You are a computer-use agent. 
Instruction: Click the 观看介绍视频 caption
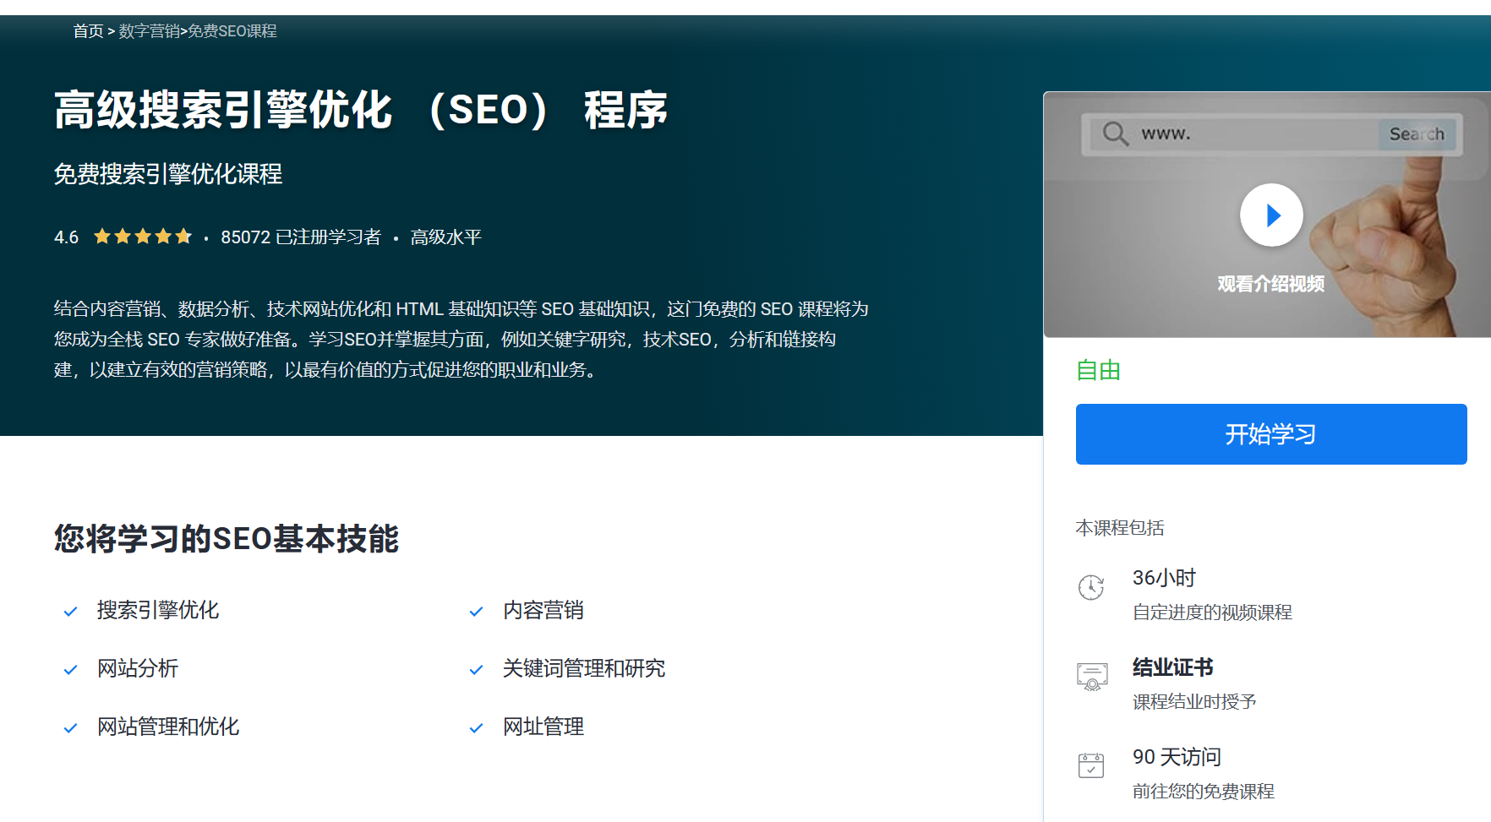[1271, 284]
